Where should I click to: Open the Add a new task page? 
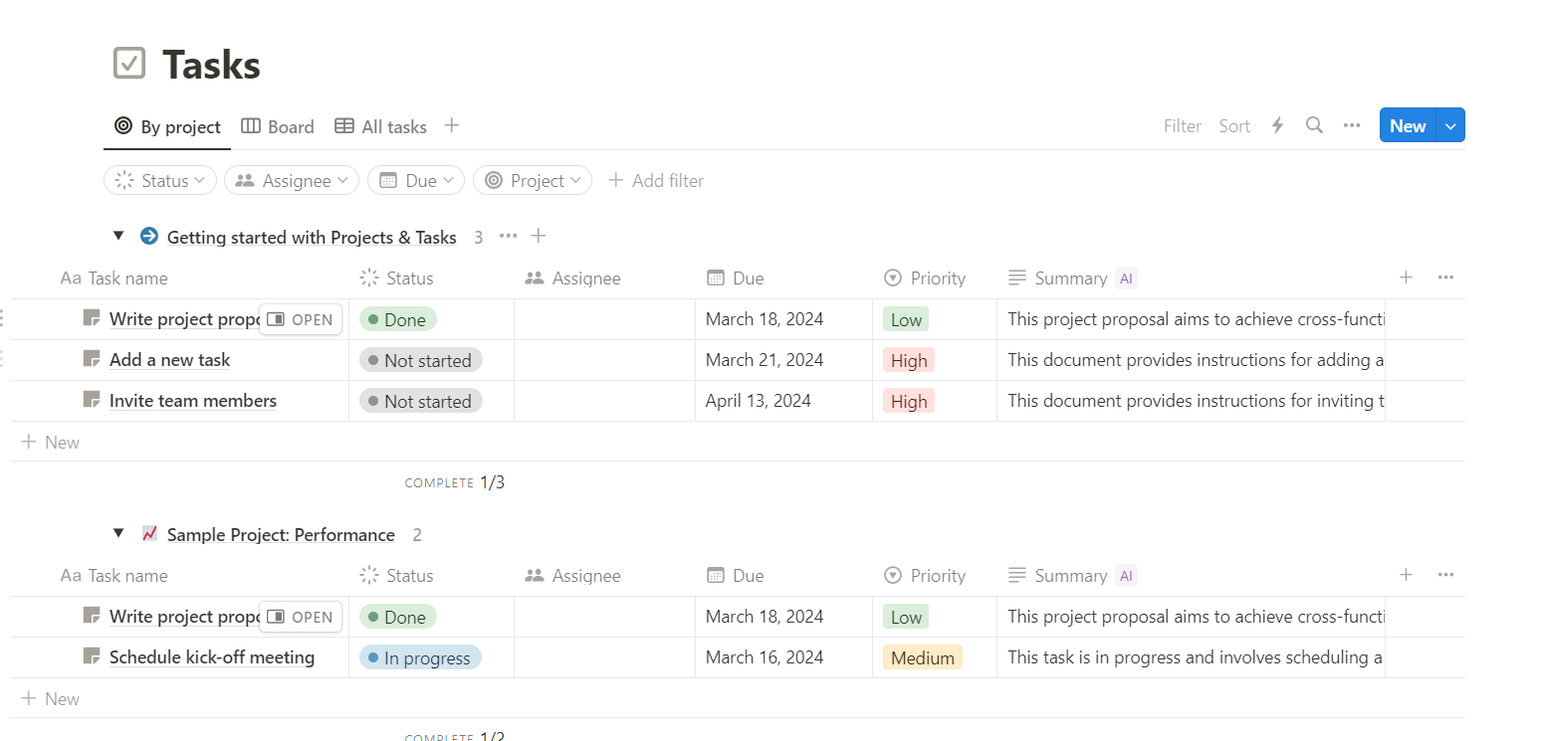coord(169,360)
